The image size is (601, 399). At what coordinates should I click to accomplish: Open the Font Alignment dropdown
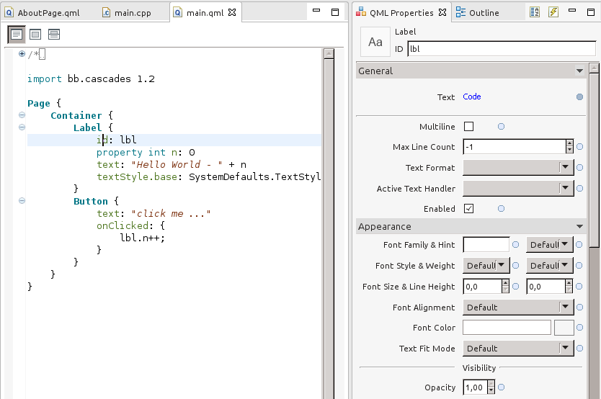517,308
